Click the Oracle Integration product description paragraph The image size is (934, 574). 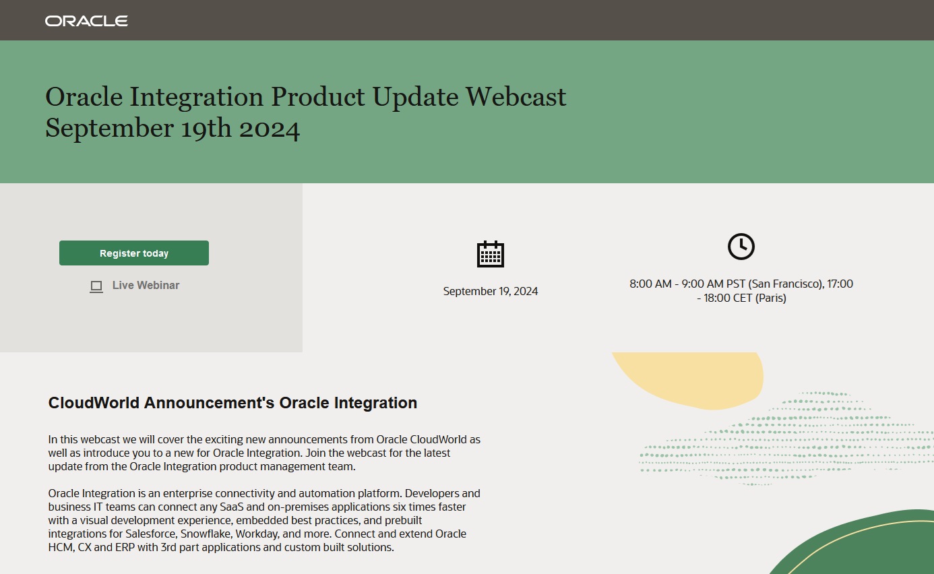tap(263, 519)
